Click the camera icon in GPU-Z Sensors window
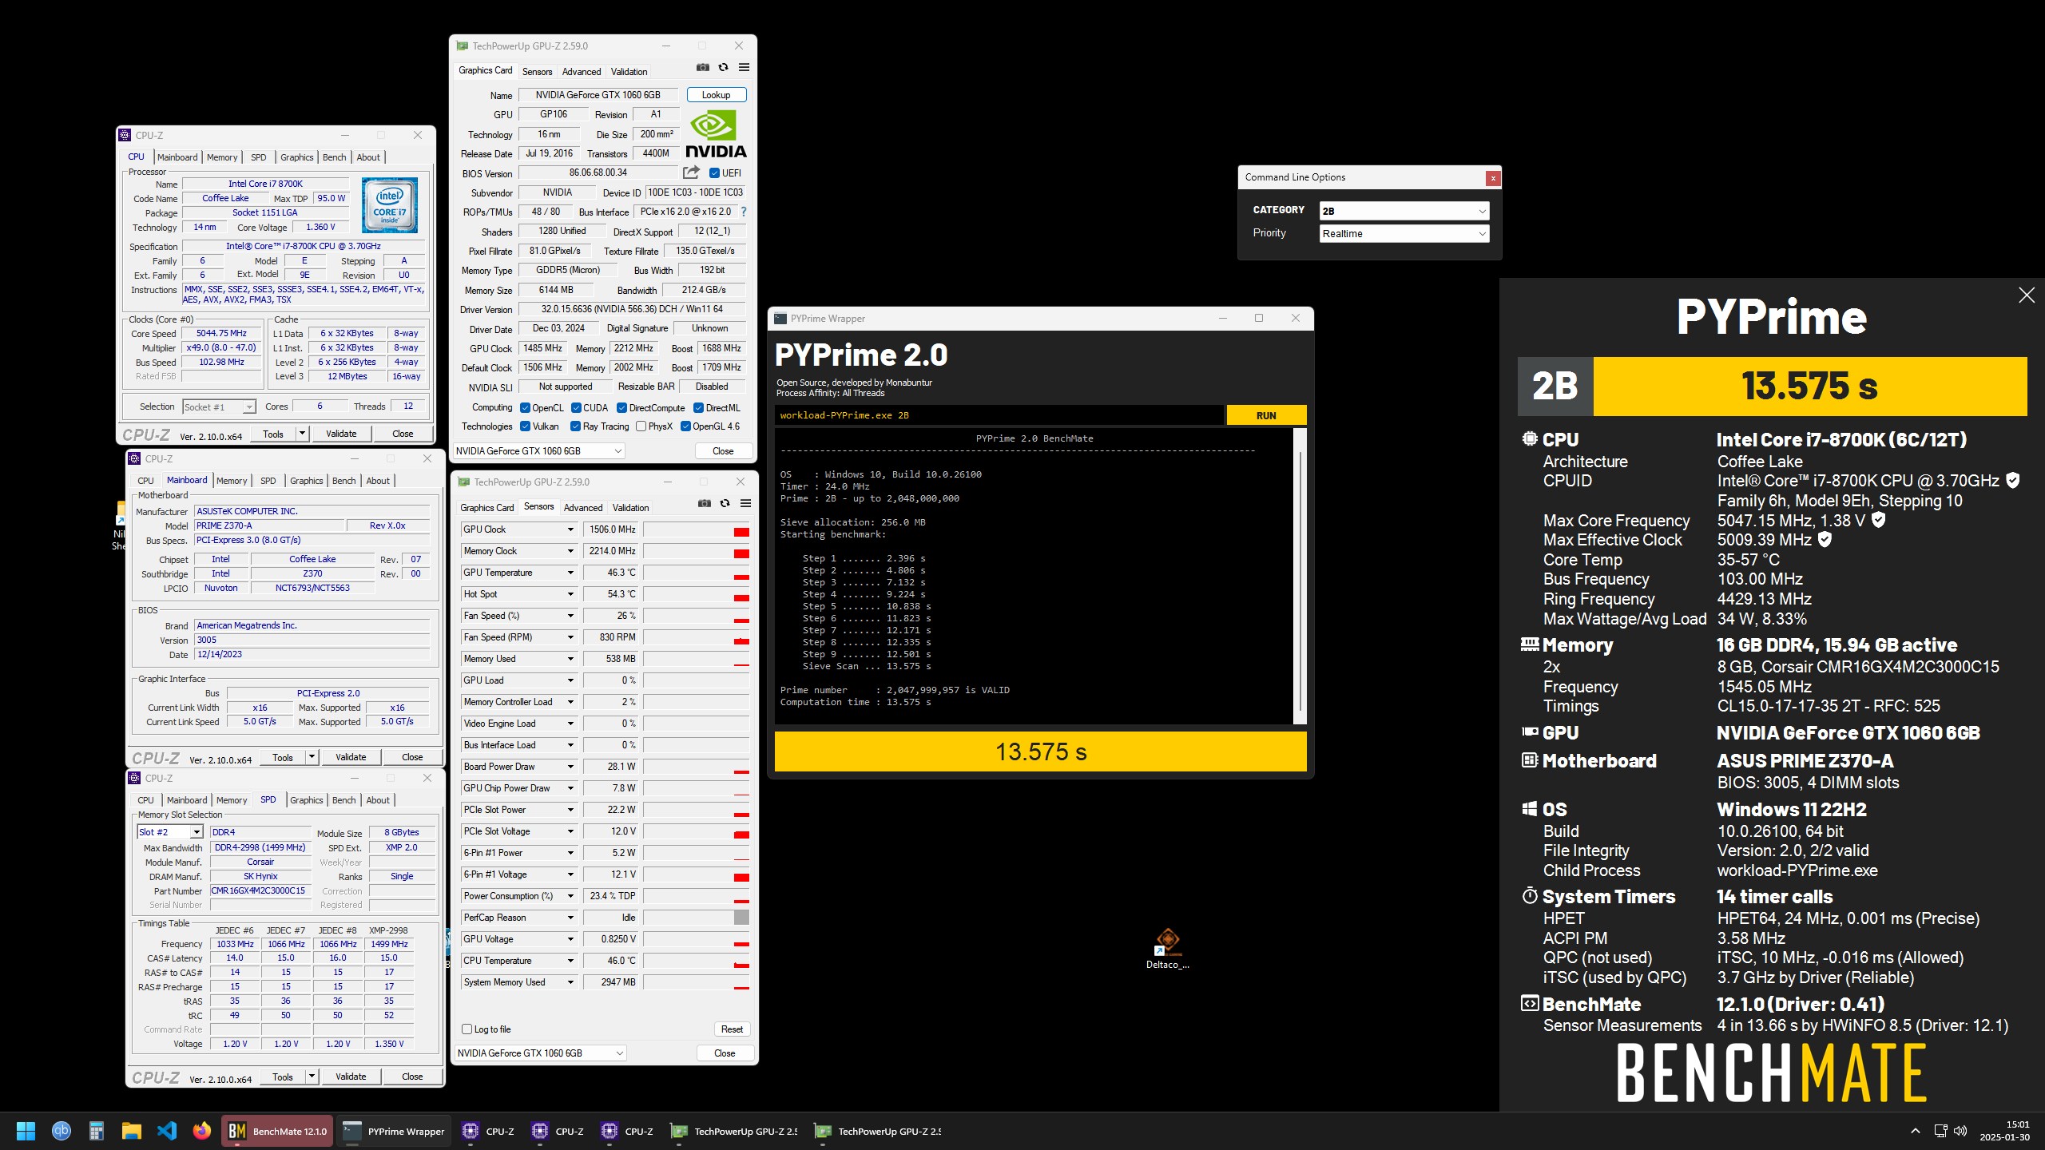2045x1150 pixels. [x=704, y=504]
